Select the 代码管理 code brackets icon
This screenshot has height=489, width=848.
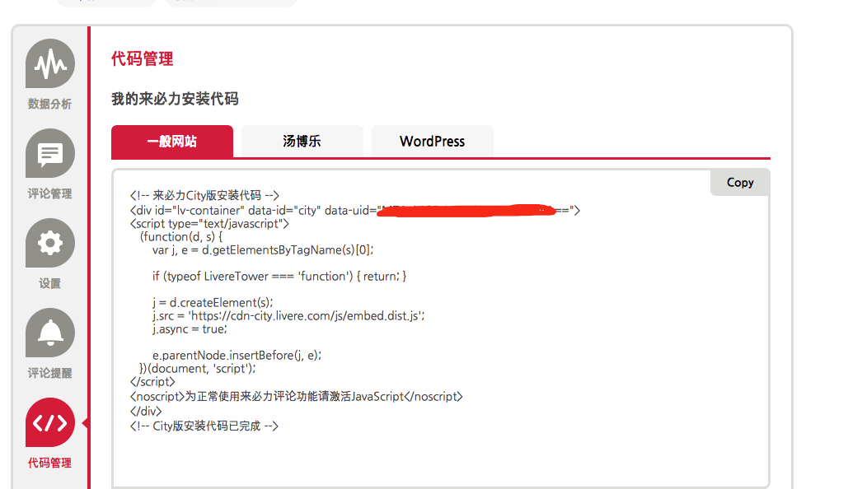pyautogui.click(x=49, y=422)
